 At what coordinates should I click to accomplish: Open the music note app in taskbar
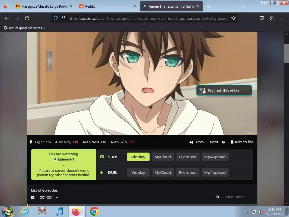pyautogui.click(x=59, y=211)
